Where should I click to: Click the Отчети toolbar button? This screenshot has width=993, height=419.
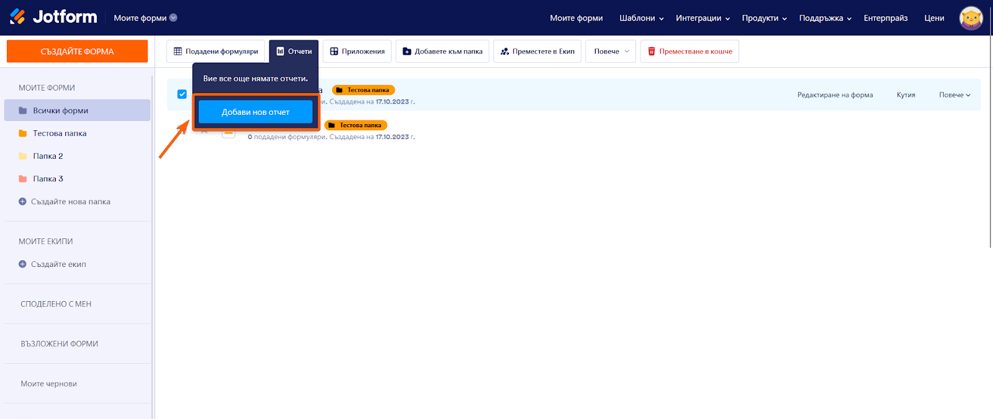click(294, 52)
